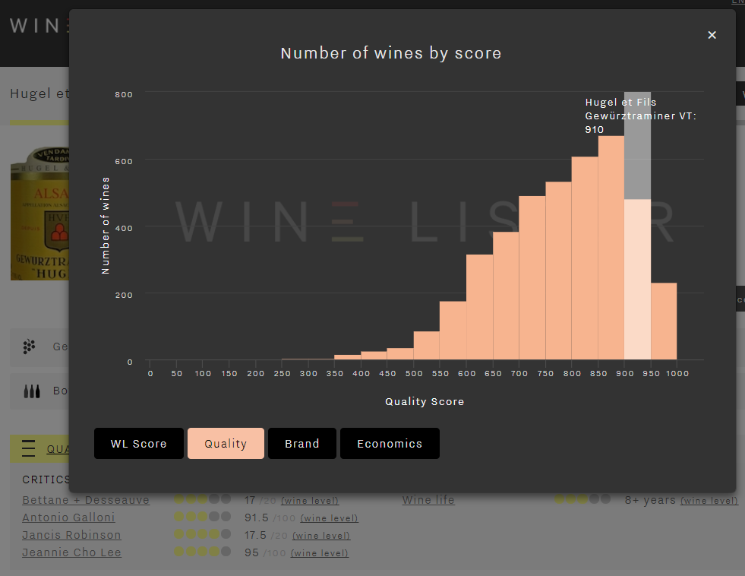Click the 'Quality Score' axis label
The width and height of the screenshot is (745, 576).
425,401
